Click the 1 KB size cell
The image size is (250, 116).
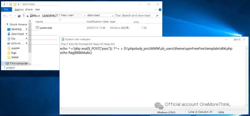pyautogui.click(x=144, y=28)
